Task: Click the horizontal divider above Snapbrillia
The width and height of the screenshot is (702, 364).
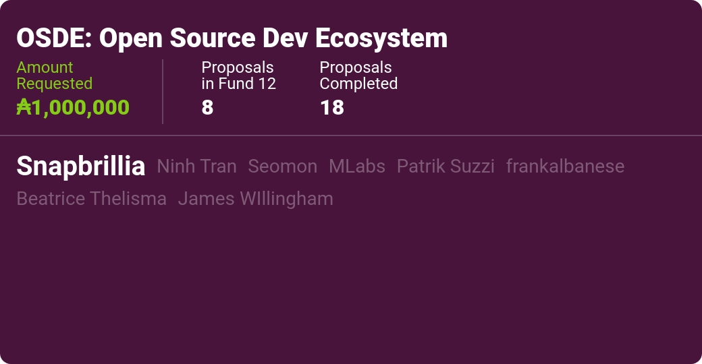Action: pos(351,135)
